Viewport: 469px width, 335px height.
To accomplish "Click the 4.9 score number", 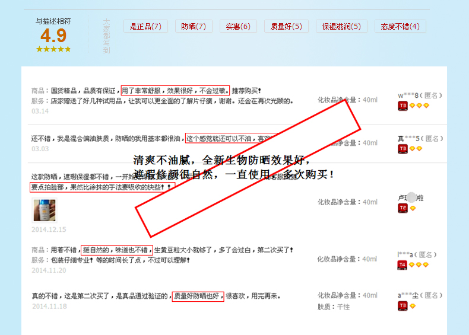I will 53,36.
